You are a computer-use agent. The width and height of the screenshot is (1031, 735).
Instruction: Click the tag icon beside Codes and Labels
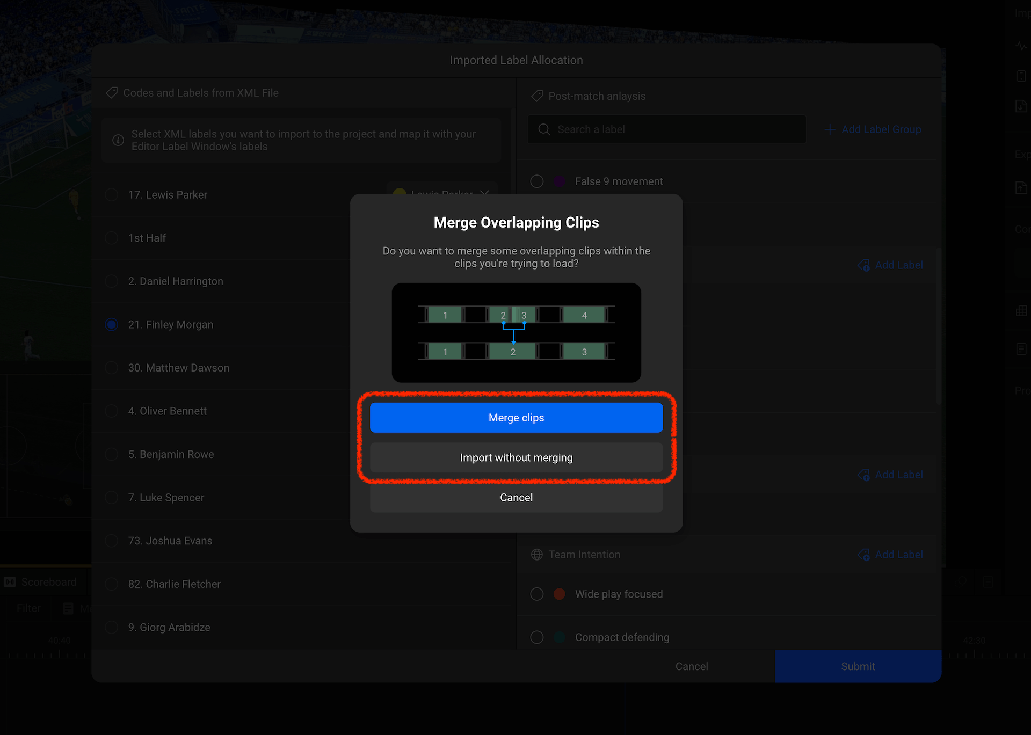pos(112,93)
